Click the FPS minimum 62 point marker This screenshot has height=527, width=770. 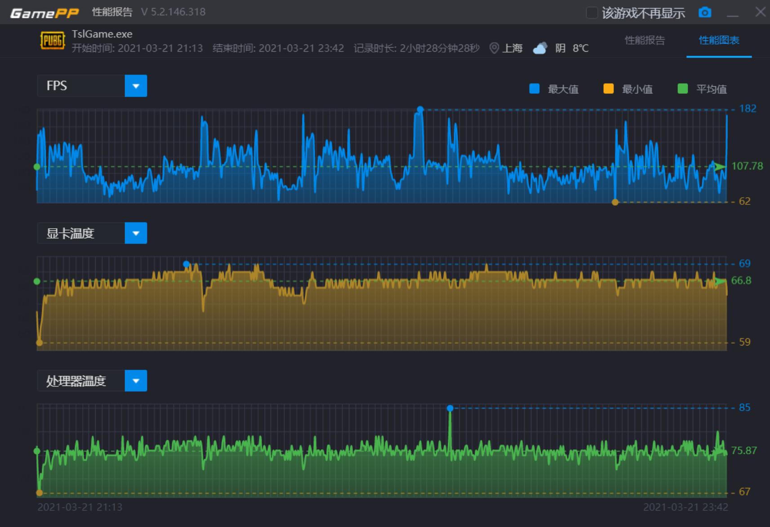(615, 202)
